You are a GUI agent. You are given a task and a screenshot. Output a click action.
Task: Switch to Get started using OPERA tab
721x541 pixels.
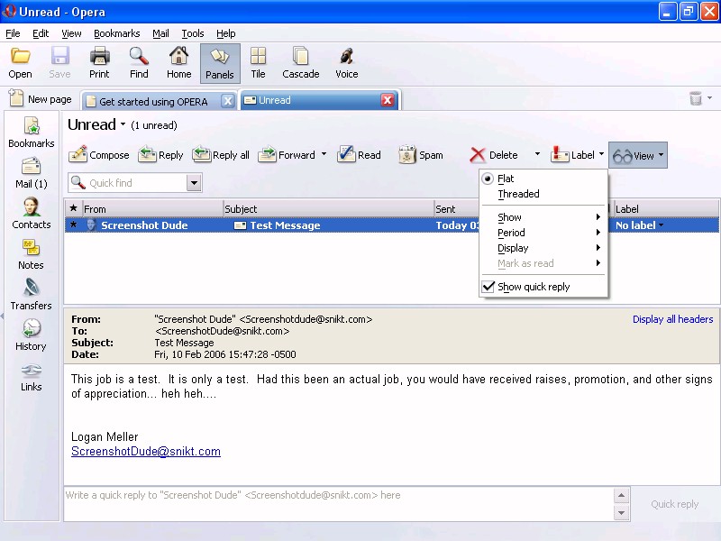coord(153,101)
